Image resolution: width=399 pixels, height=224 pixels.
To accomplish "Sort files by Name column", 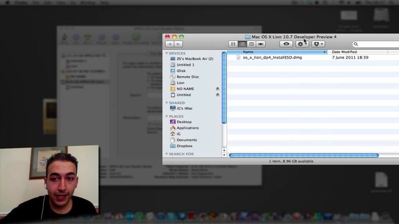I will (x=277, y=52).
